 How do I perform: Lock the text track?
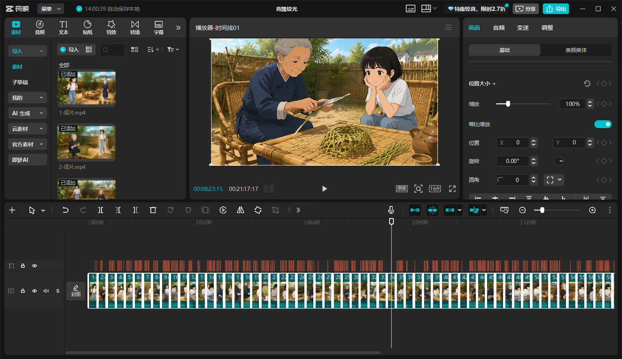23,266
